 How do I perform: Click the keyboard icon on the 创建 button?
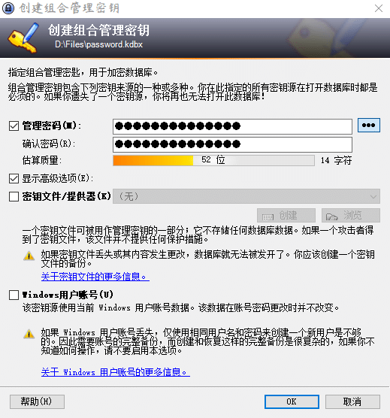pos(268,217)
